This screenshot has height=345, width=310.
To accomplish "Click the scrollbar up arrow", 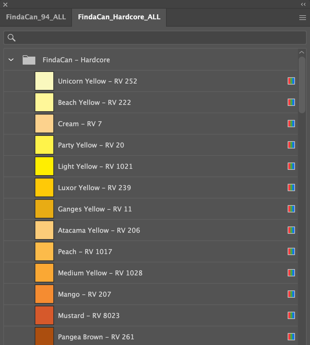I will (x=302, y=52).
